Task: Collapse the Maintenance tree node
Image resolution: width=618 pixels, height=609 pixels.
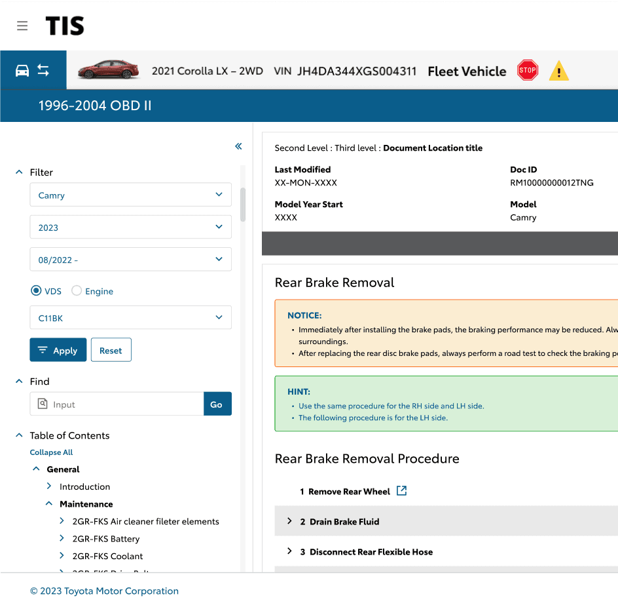Action: point(49,503)
